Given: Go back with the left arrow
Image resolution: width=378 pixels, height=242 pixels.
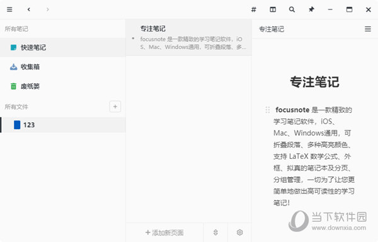Looking at the screenshot, I should click(29, 9).
